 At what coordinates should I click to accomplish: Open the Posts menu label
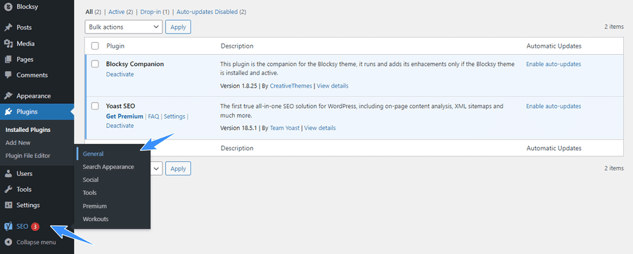pyautogui.click(x=24, y=27)
